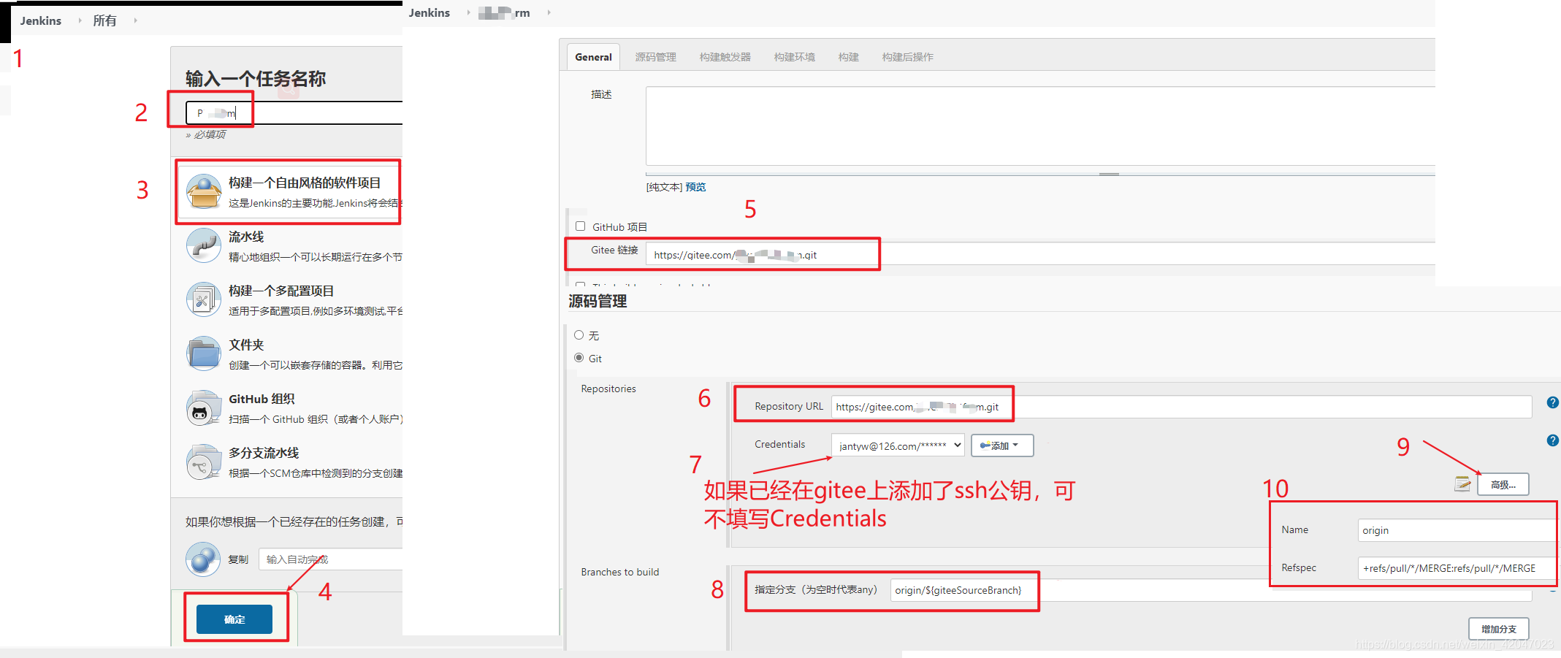Click the 指定分支 branch specifier field
Image resolution: width=1561 pixels, height=658 pixels.
point(1210,590)
